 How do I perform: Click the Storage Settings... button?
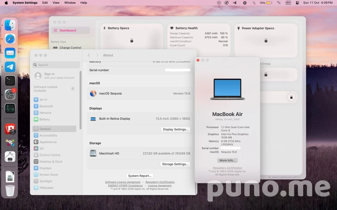pyautogui.click(x=175, y=164)
